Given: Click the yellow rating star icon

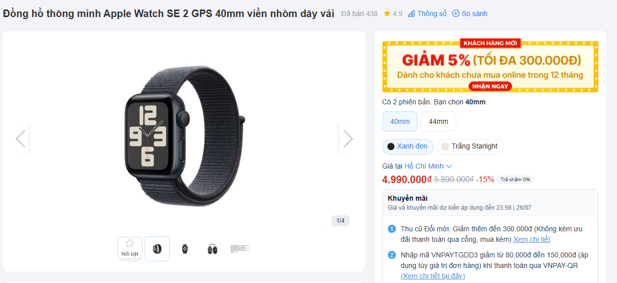Looking at the screenshot, I should (387, 14).
